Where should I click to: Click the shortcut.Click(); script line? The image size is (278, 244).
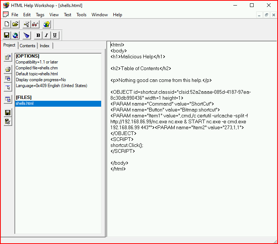coord(127,145)
